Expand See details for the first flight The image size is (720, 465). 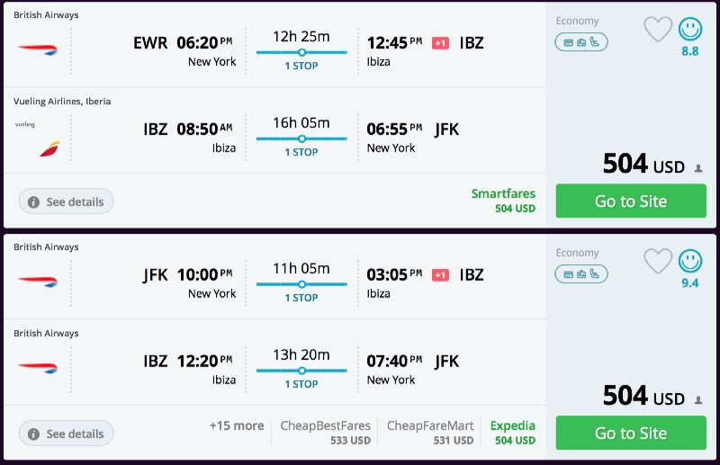pos(66,201)
